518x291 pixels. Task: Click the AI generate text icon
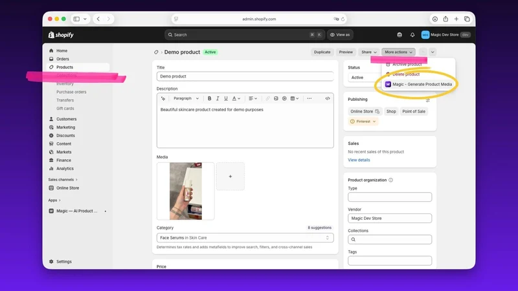(163, 99)
